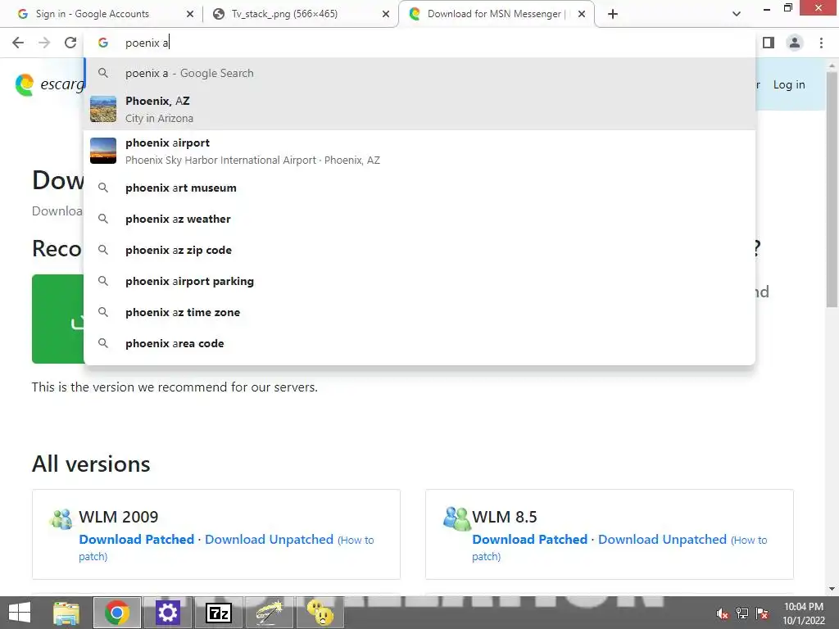
Task: Click the Phoenix, AZ landscape thumbnail
Action: point(103,109)
